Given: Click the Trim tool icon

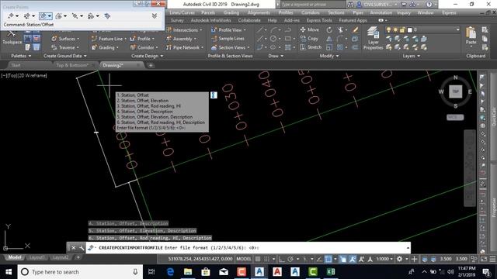Looking at the screenshot, I should click(x=340, y=29).
